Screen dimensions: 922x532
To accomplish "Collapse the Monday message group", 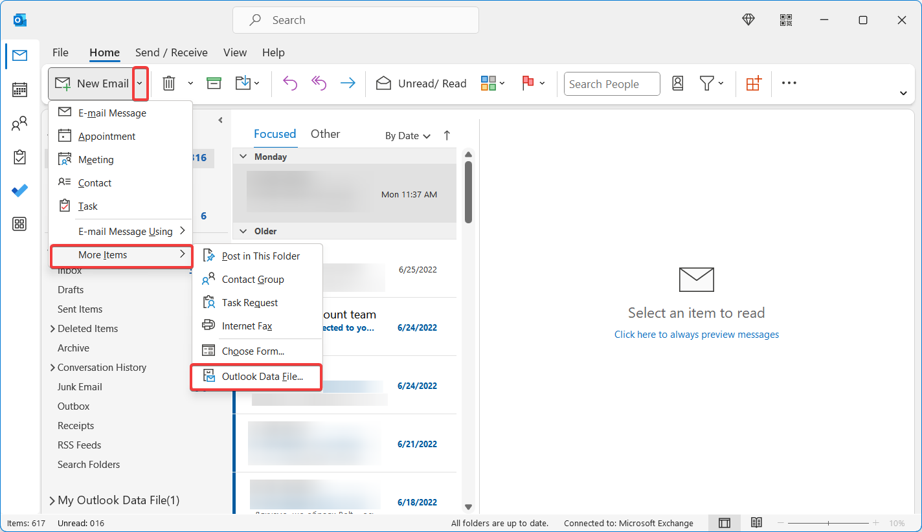I will click(x=243, y=157).
